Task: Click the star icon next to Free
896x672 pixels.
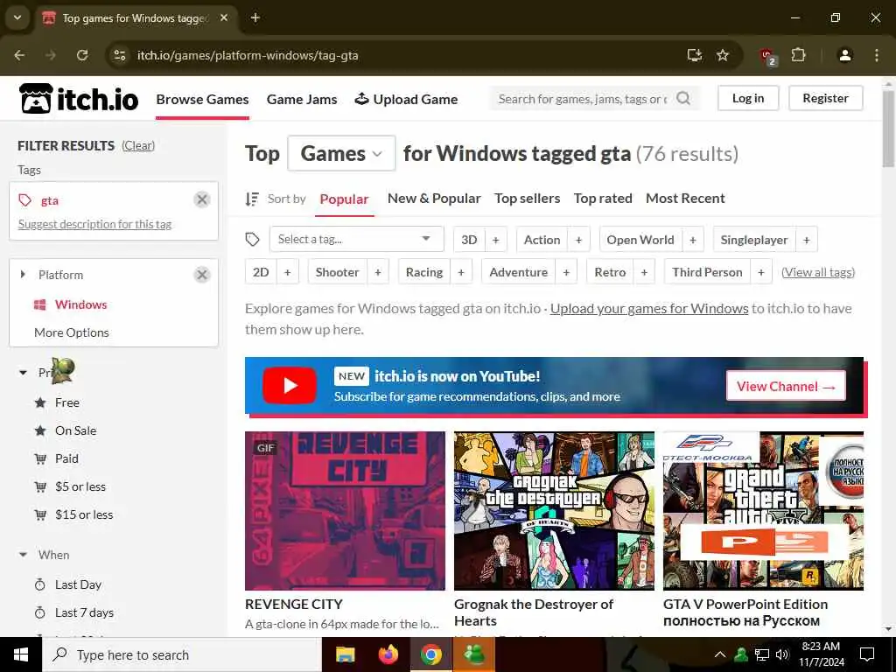Action: click(40, 402)
